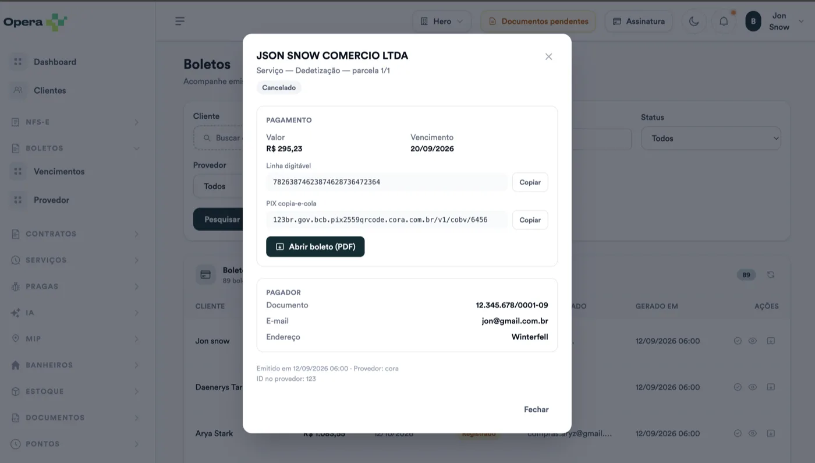Expand the Estoque sidebar section
The height and width of the screenshot is (463, 815).
[x=75, y=391]
